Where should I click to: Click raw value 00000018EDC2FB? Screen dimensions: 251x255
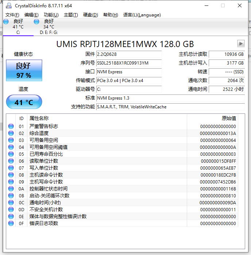point(218,175)
